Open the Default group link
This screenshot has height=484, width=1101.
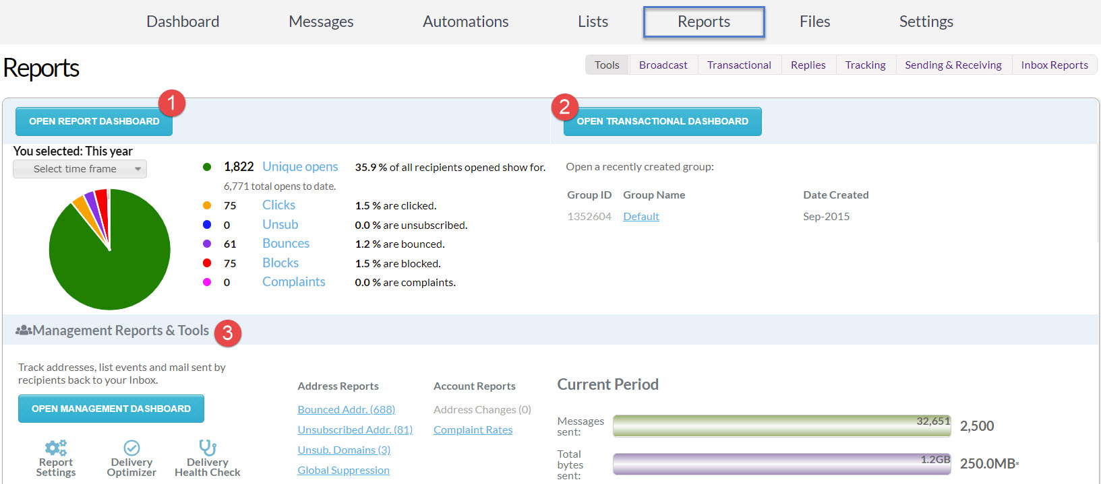pos(641,217)
